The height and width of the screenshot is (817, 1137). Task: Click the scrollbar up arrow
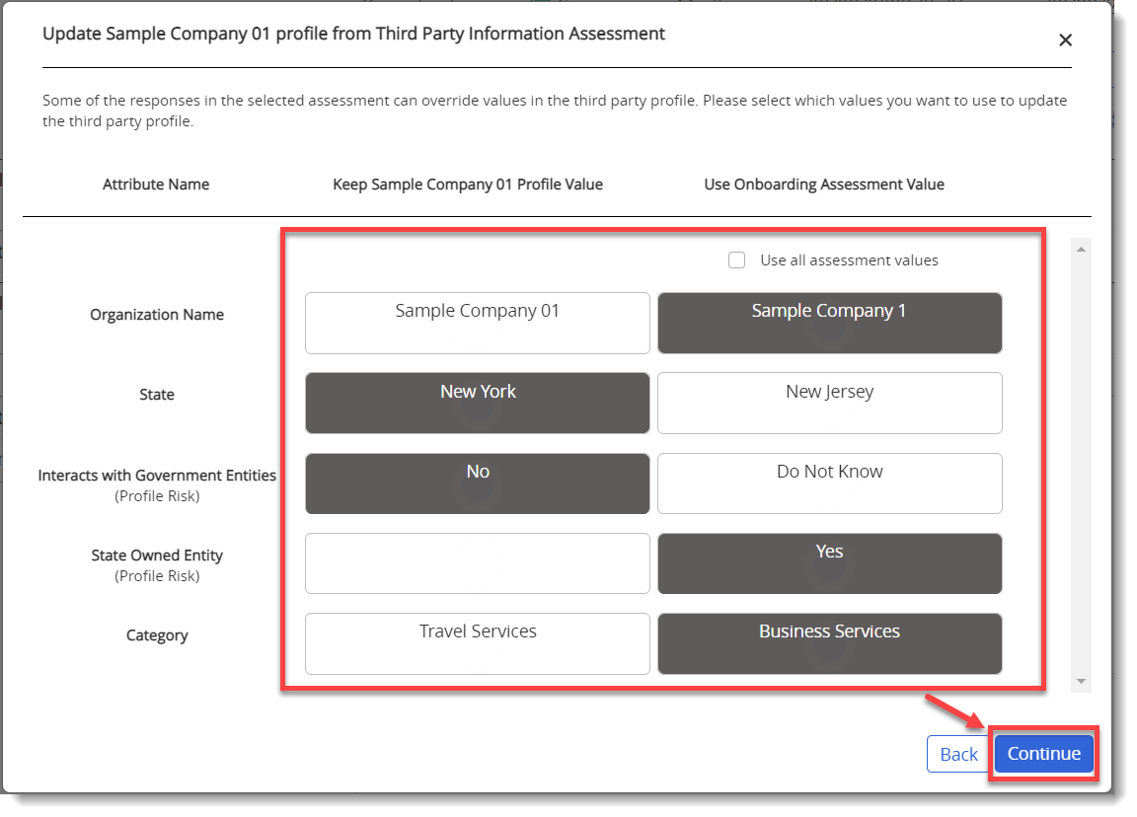tap(1081, 250)
